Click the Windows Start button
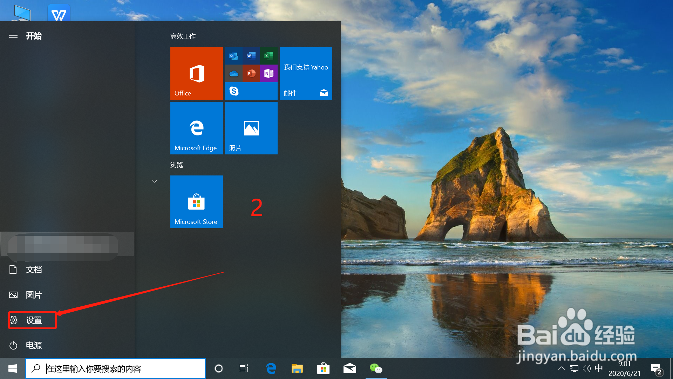Screen dimensions: 673x379 click(x=13, y=368)
